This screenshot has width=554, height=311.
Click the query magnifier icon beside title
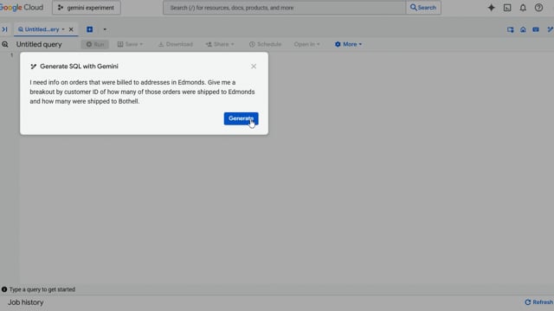click(5, 44)
